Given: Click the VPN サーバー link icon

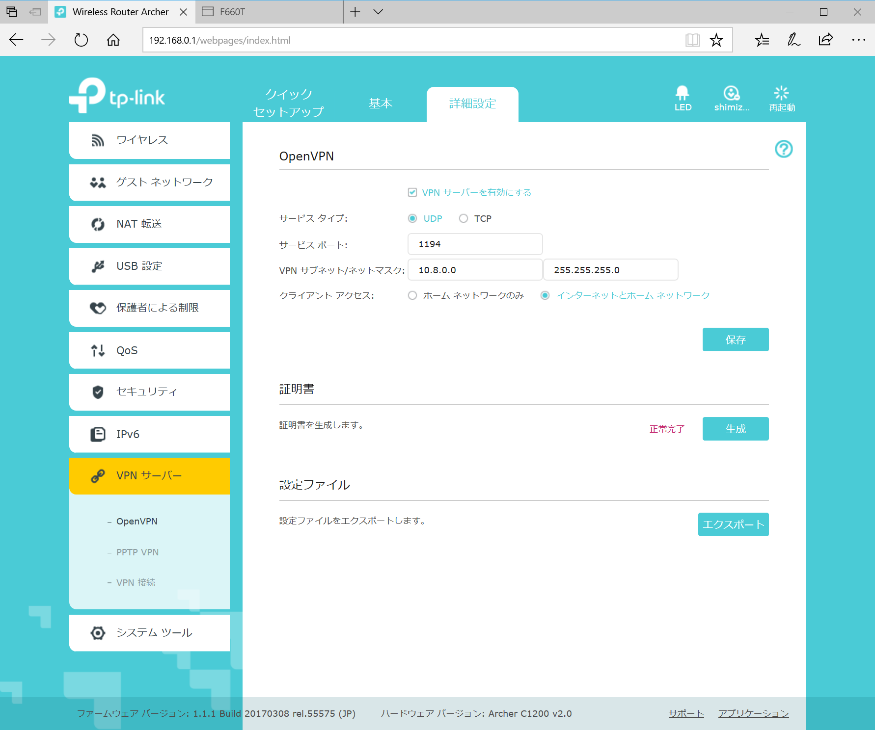Looking at the screenshot, I should pos(98,476).
